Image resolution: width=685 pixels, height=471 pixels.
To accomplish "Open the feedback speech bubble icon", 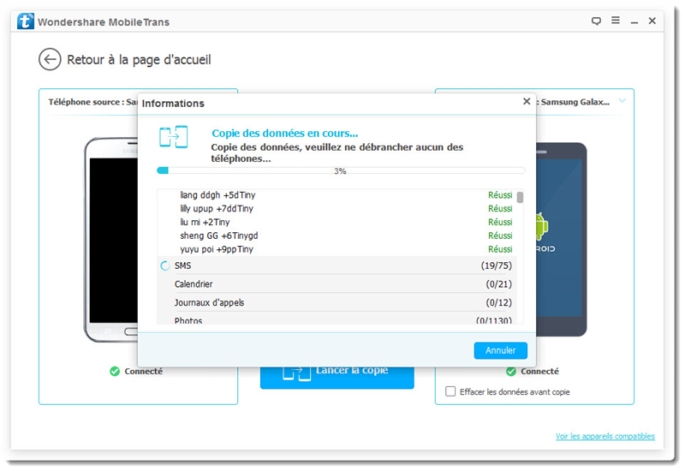I will click(596, 21).
